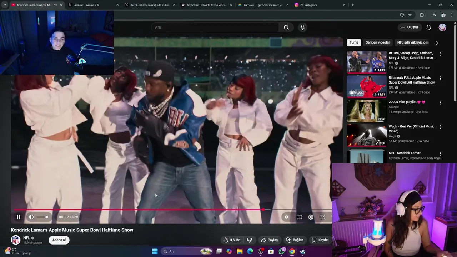Screen dimensions: 457x257
Task: Open Steam from the taskbar
Action: [x=302, y=251]
